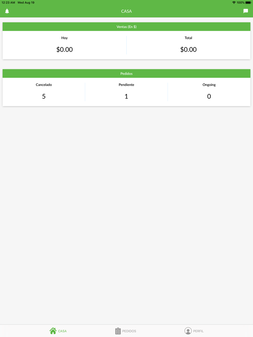Open the Pendiente orders count
This screenshot has height=337, width=253.
(x=126, y=96)
